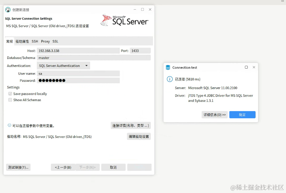The image size is (286, 193).
Task: Click server version Microsoft SQL Server 11.00.2100
Action: pos(213,88)
